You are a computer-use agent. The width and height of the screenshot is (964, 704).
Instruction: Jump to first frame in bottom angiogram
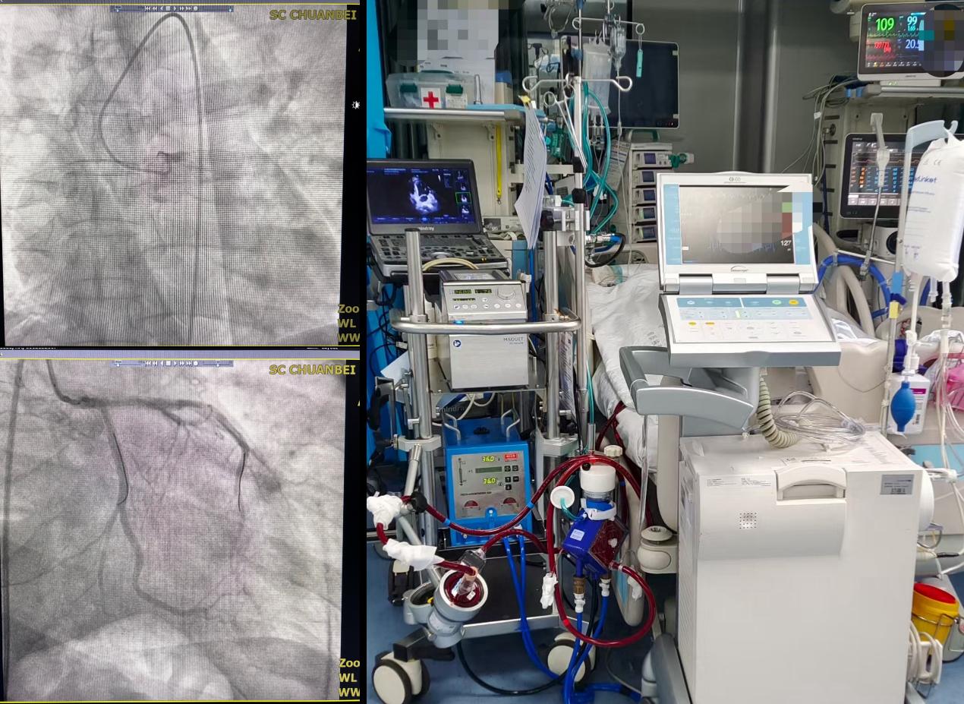click(147, 363)
